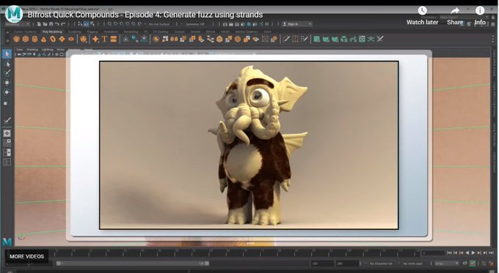The height and width of the screenshot is (273, 499).
Task: Switch to the Poly Modeling shelf tab
Action: pos(52,31)
